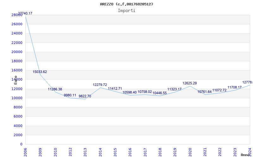Click x-axis year 2016
This screenshot has height=158, width=253.
point(130,152)
